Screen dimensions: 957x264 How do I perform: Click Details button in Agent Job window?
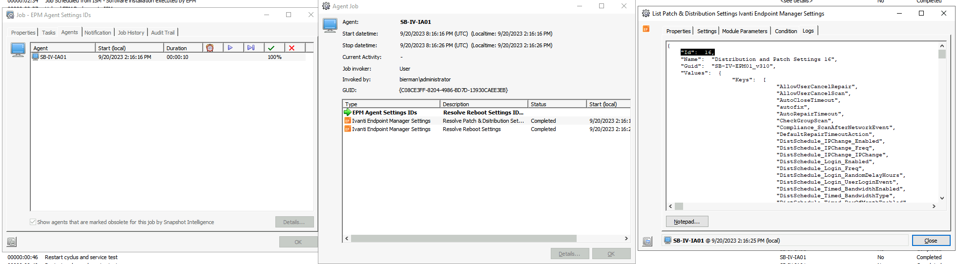[x=569, y=254]
